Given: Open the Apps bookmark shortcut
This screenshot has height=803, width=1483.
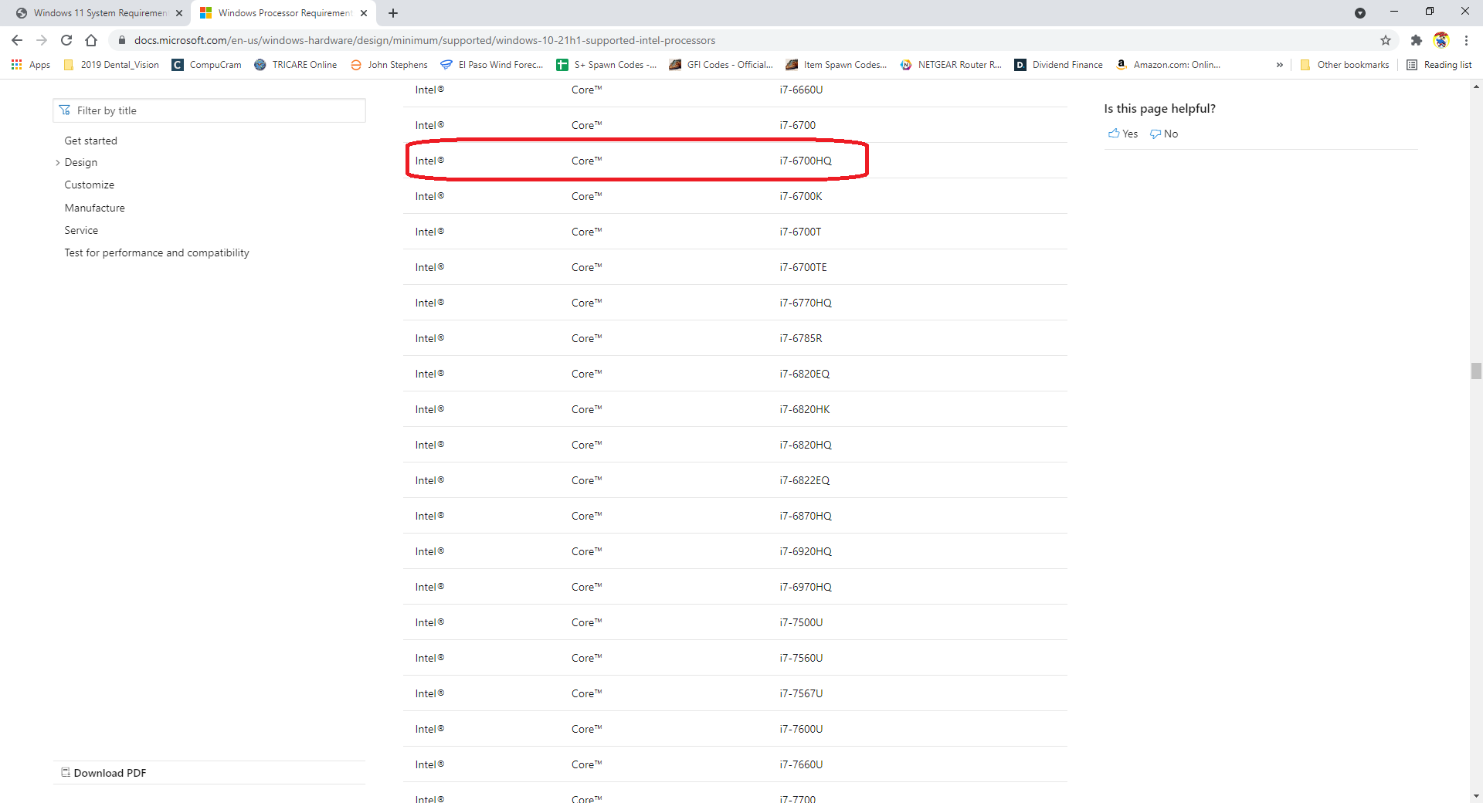Looking at the screenshot, I should click(31, 65).
